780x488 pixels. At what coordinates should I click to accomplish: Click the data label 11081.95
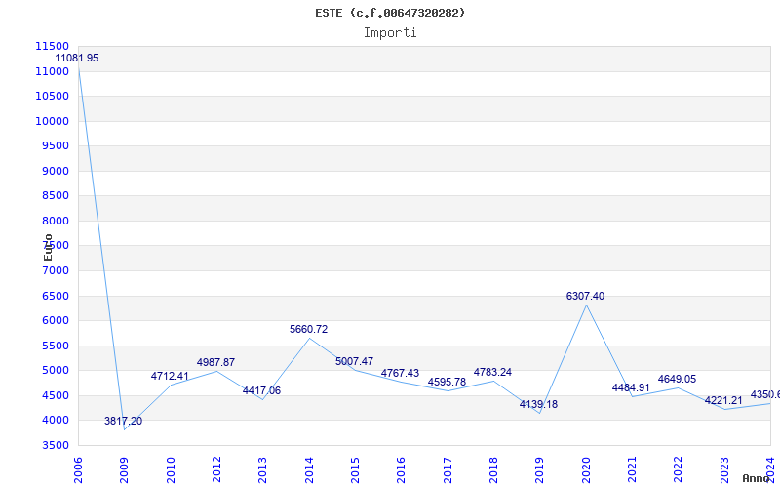click(x=77, y=58)
